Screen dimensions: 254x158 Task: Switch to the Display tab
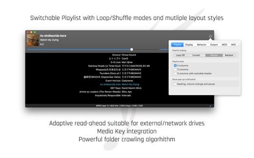[x=189, y=45]
